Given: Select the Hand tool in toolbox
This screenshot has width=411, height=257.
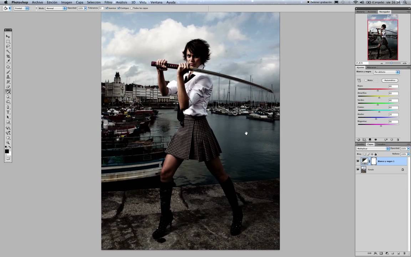Looking at the screenshot, I should point(8,138).
